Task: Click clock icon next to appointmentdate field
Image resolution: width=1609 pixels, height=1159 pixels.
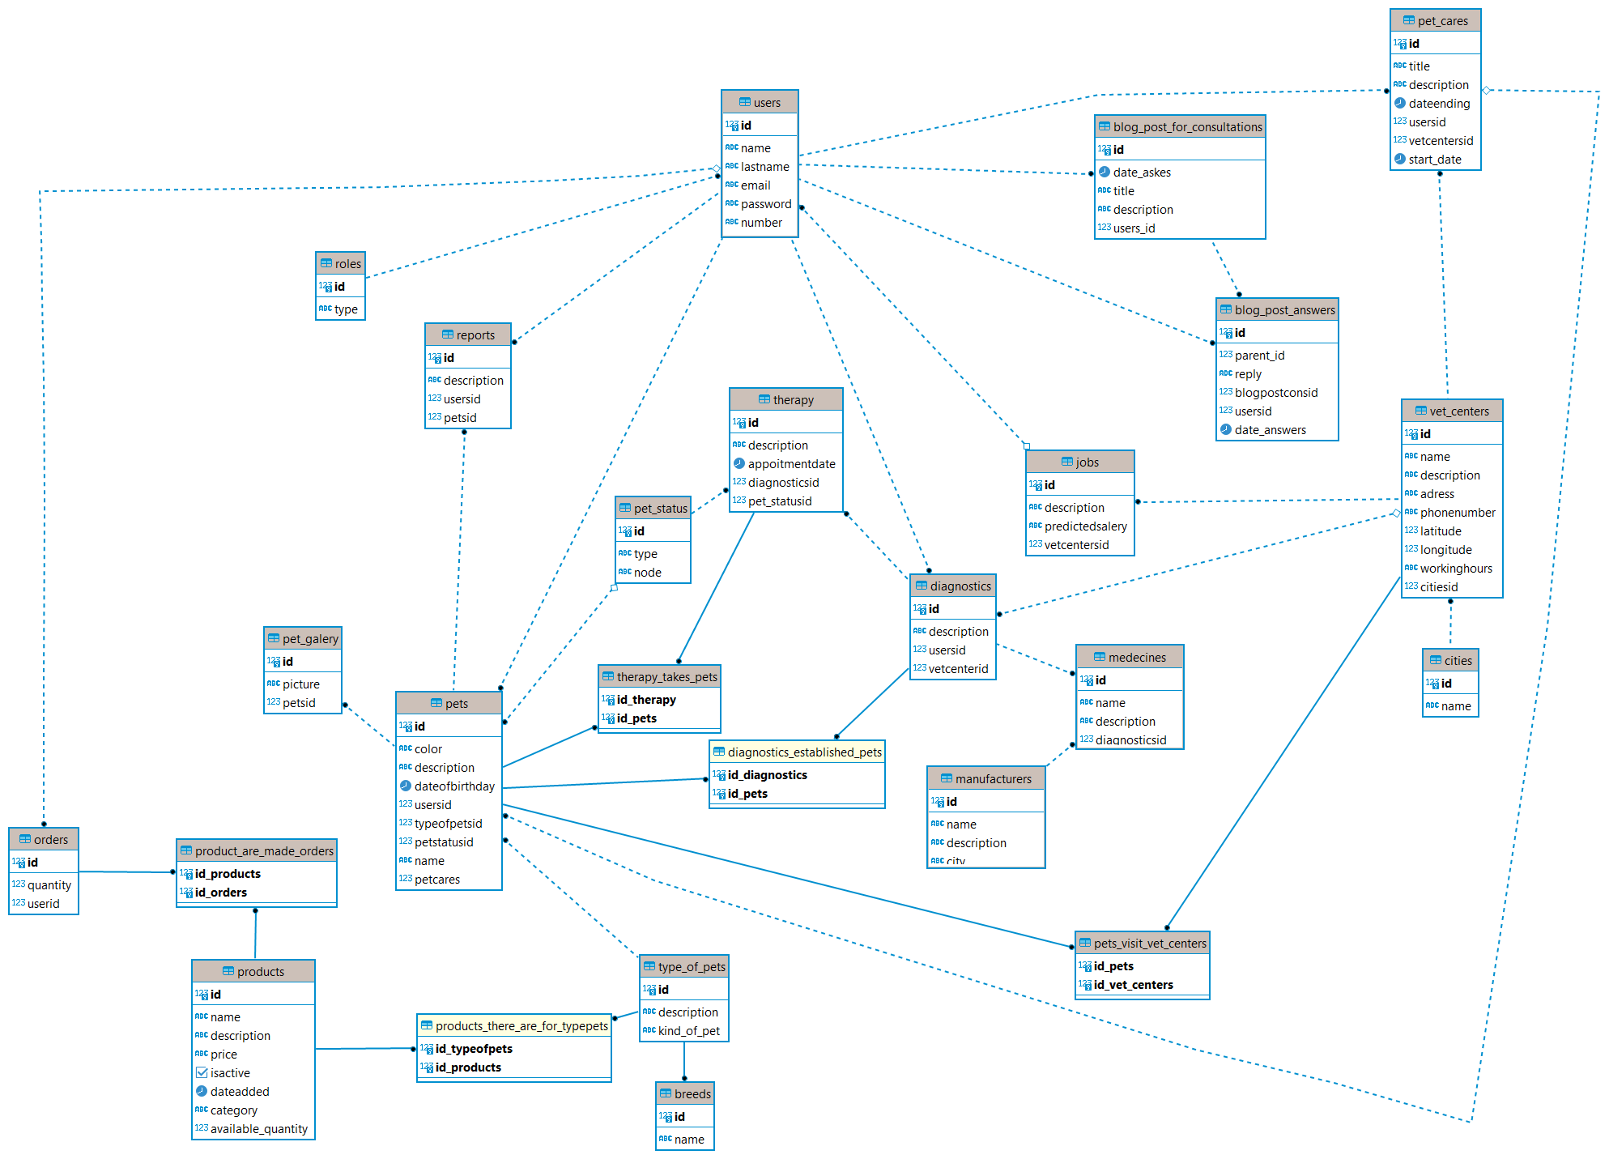Action: pos(739,464)
